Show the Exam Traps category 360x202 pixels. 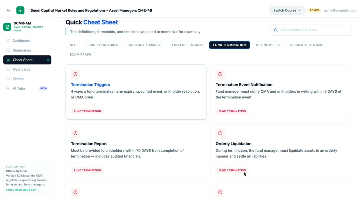(80, 54)
